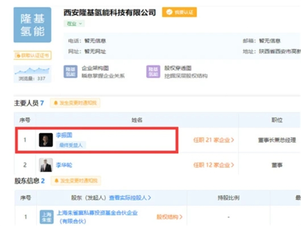
Task: Click the 股东信息 2 section heading
Action: coord(30,181)
